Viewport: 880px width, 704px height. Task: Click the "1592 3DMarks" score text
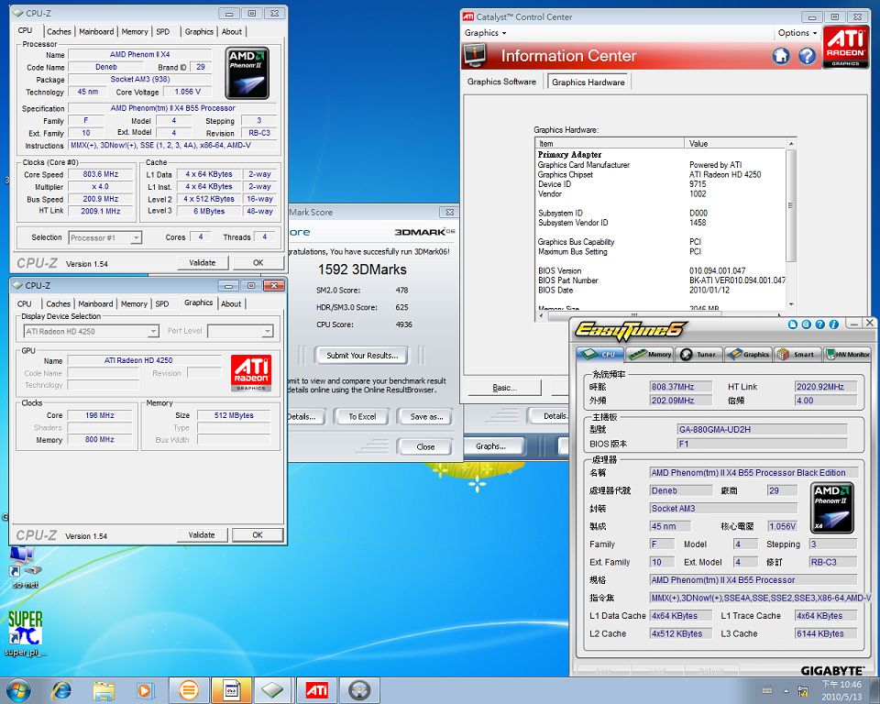tap(362, 270)
